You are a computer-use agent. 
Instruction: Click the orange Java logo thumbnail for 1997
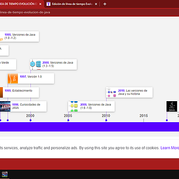[13, 78]
